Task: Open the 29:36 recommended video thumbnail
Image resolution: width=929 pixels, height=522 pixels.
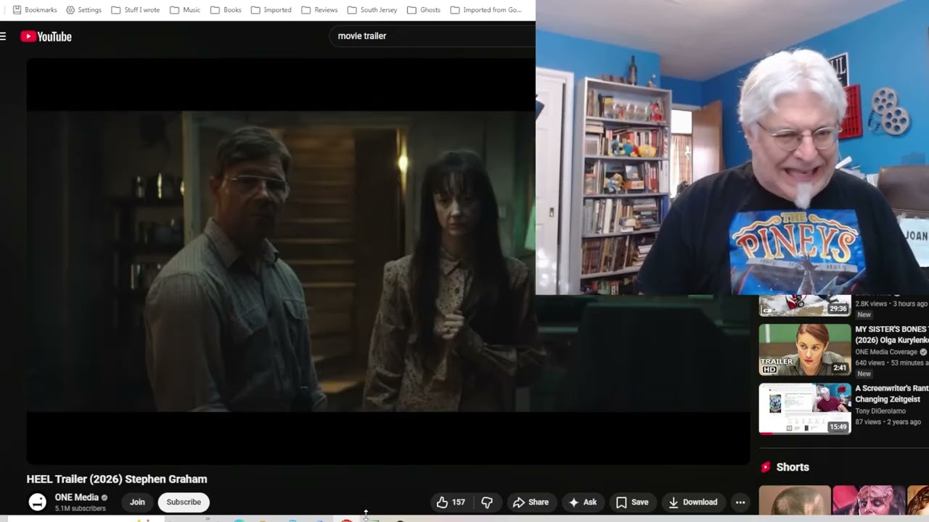Action: click(805, 306)
